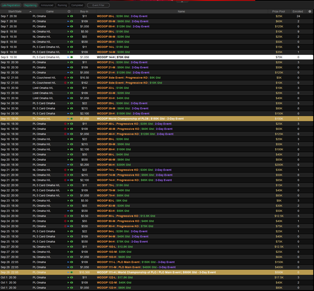Enable the Announced filter
314x291 pixels.
(x=47, y=5)
